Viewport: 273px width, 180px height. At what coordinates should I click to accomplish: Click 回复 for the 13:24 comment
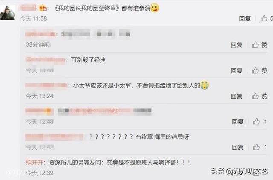point(237,96)
